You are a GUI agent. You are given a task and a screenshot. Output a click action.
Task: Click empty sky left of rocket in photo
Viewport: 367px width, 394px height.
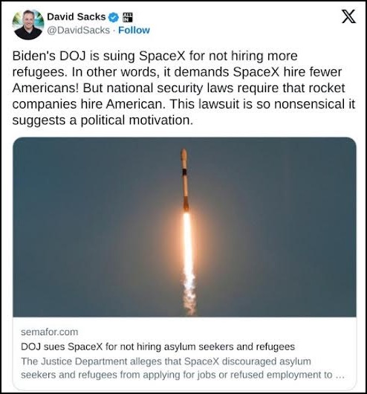(x=95, y=226)
